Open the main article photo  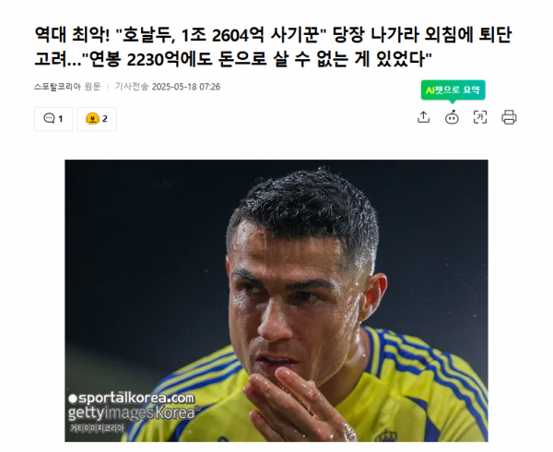click(x=276, y=301)
